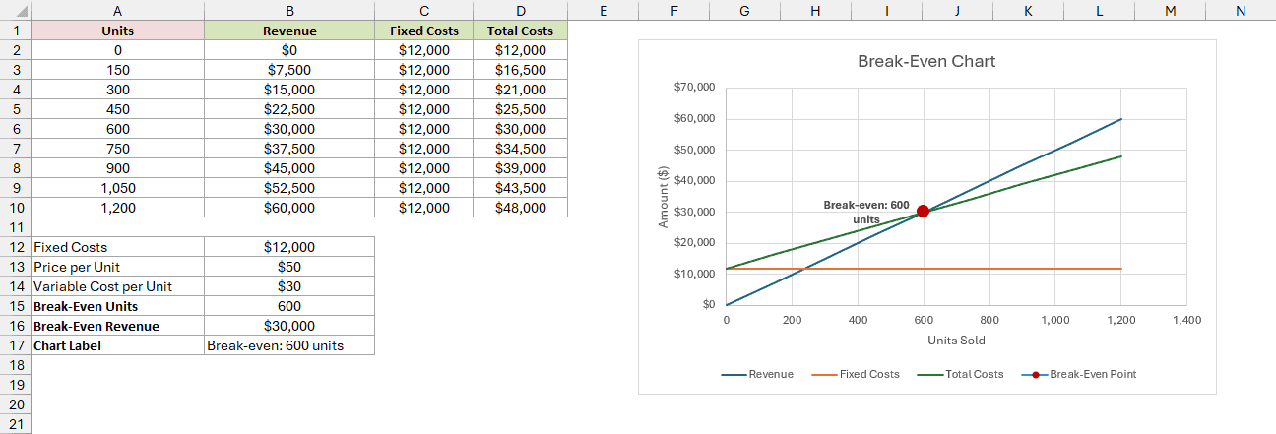Select the Variable Cost per Unit cell
This screenshot has width=1276, height=434.
[118, 286]
